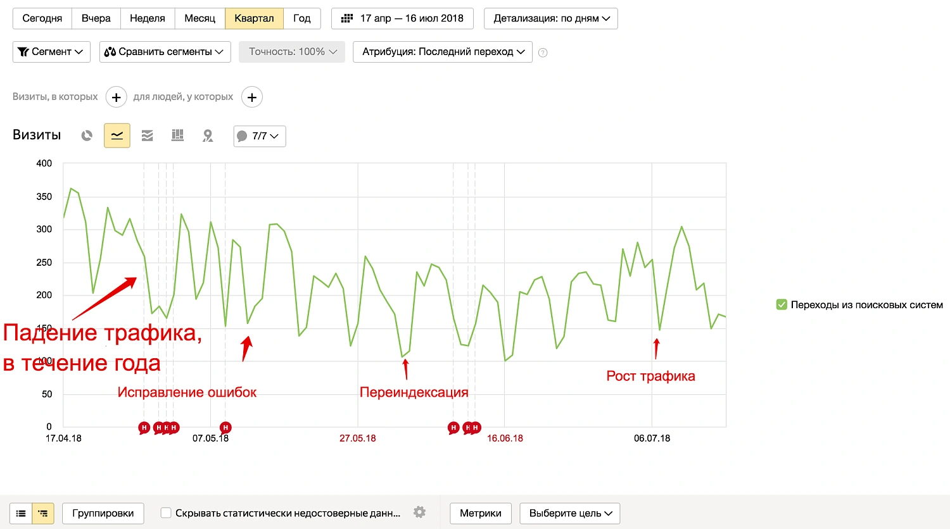Viewport: 950px width, 529px height.
Task: Open the map view icon
Action: click(x=208, y=135)
